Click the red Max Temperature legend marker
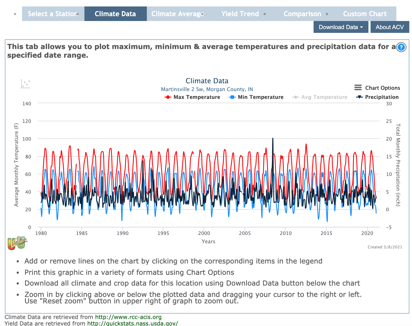The image size is (412, 326). coord(168,97)
